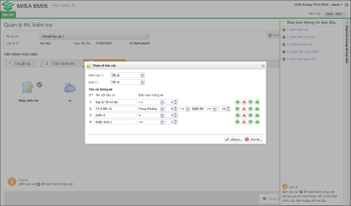Click the vertical 'Khai báo thông tin ban đầu' tab
The height and width of the screenshot is (206, 351).
pos(347,44)
